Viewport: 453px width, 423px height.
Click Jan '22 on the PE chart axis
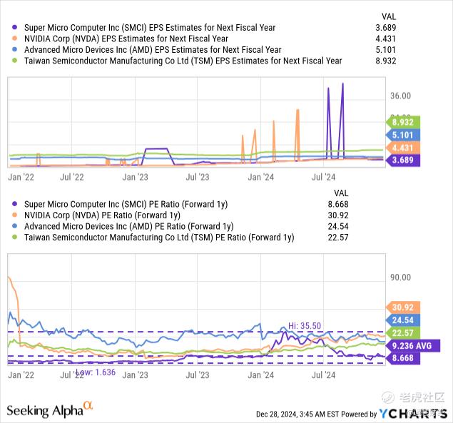tap(21, 375)
